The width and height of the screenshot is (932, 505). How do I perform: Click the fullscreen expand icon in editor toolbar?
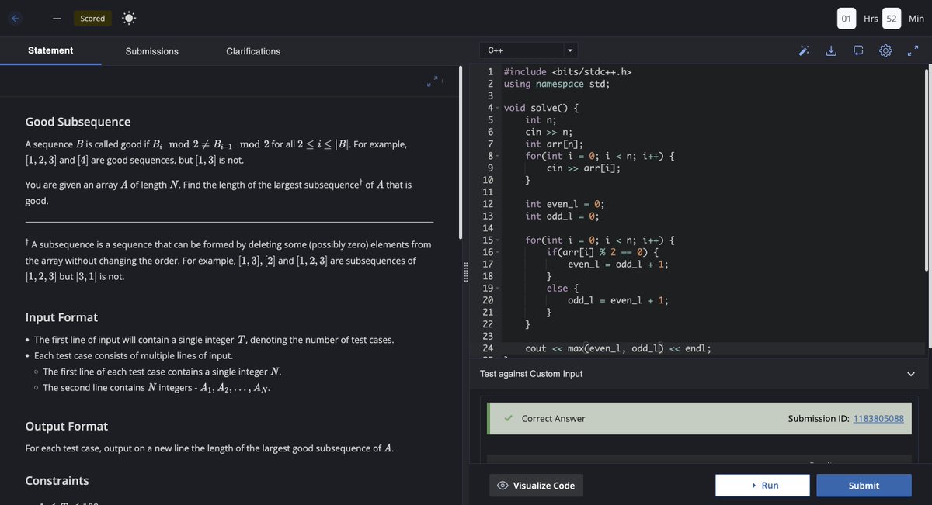913,50
